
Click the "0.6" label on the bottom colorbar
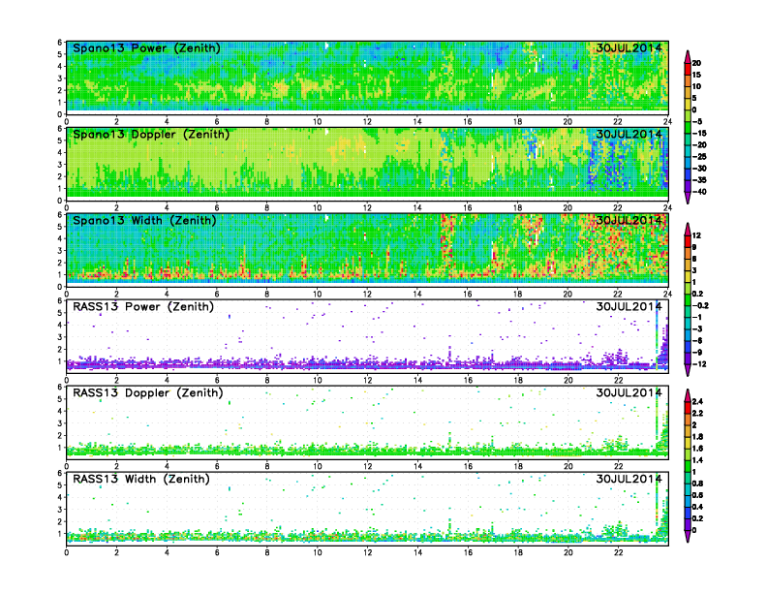tap(698, 495)
